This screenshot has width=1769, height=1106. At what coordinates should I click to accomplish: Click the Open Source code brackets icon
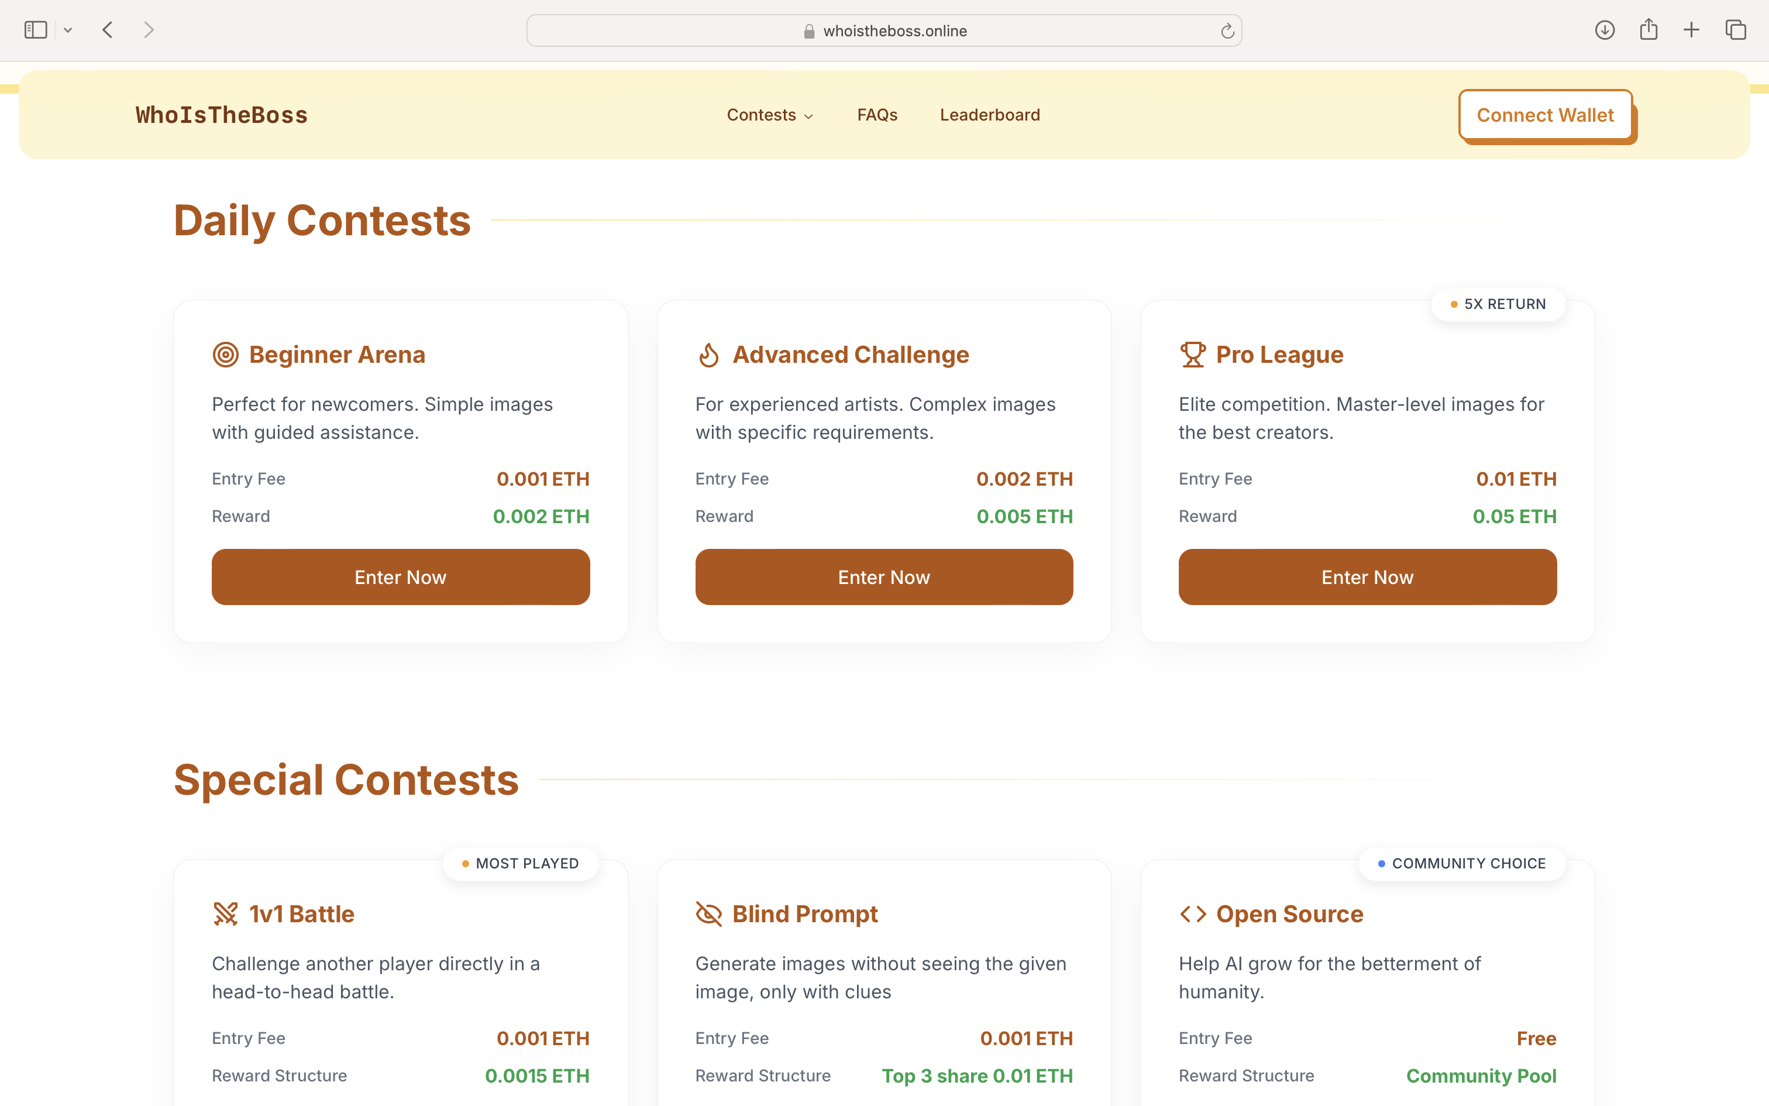(x=1192, y=913)
